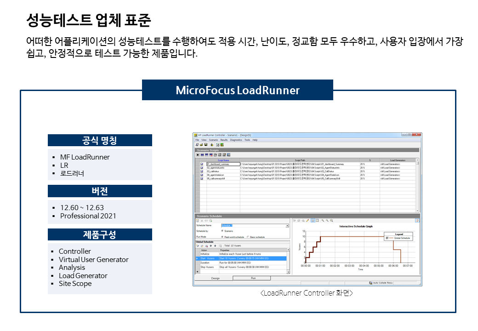Click the scripts grid vertical scrollbar
This screenshot has height=331, width=478.
[x=417, y=185]
